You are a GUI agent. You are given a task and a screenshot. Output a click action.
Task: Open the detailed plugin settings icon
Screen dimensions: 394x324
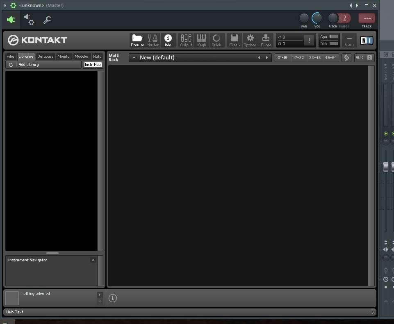click(29, 20)
